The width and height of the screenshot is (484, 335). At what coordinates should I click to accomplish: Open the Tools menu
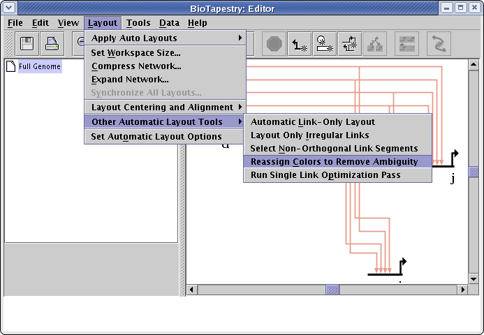[138, 22]
